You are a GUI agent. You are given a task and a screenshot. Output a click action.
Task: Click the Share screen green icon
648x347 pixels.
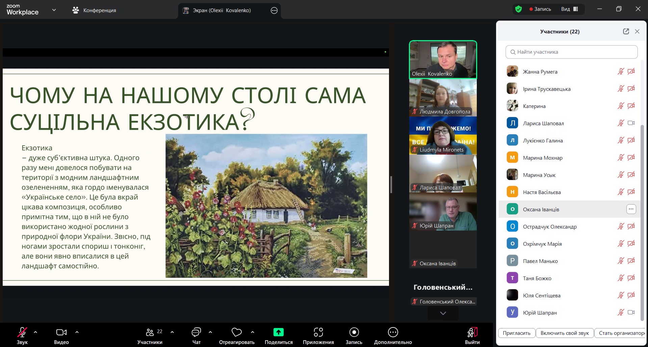coord(278,332)
